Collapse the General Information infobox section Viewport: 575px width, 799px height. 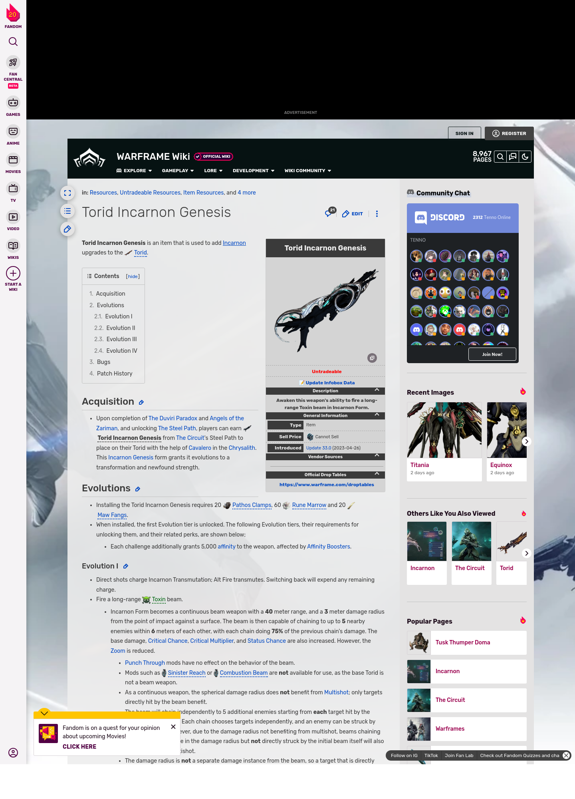(x=377, y=415)
